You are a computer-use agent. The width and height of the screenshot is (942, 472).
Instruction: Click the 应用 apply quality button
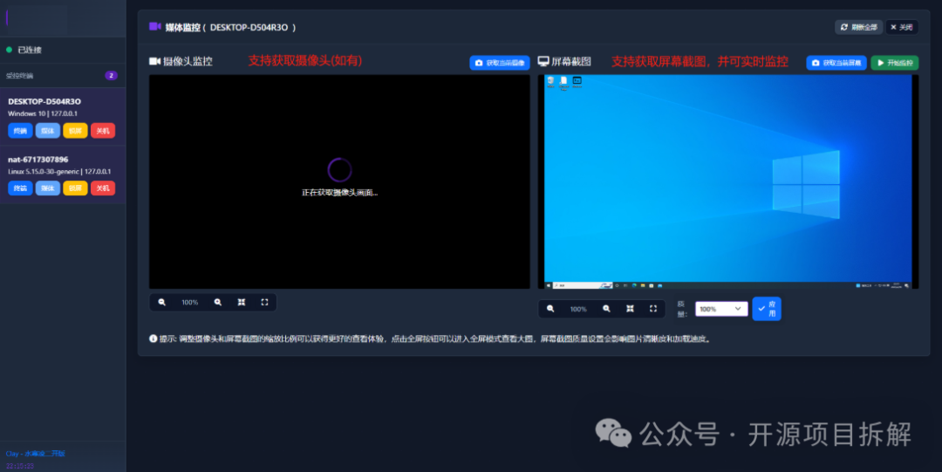[767, 309]
